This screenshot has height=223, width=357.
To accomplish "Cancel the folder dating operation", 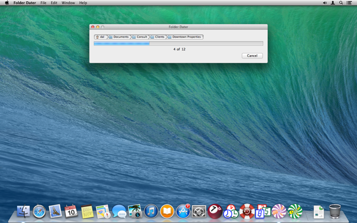I will [252, 55].
